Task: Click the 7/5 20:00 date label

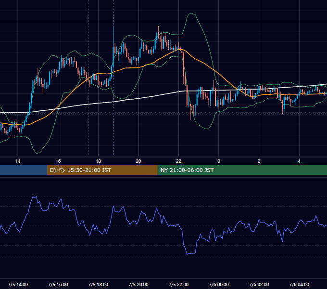Action: [x=138, y=284]
